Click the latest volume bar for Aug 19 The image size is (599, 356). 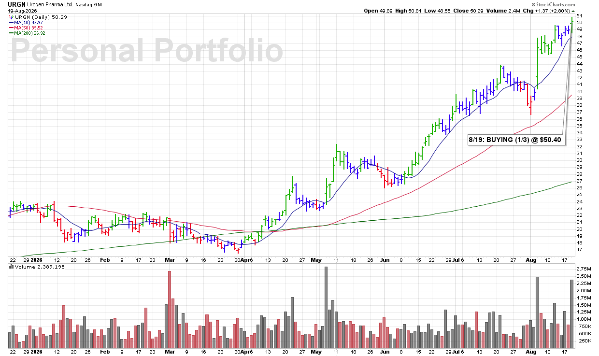[x=572, y=314]
